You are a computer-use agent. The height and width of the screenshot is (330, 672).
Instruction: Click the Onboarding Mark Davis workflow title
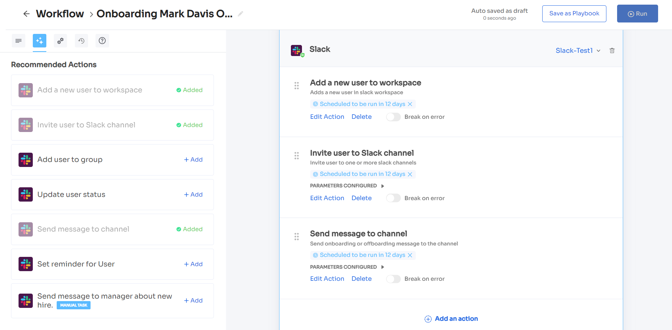click(x=164, y=14)
